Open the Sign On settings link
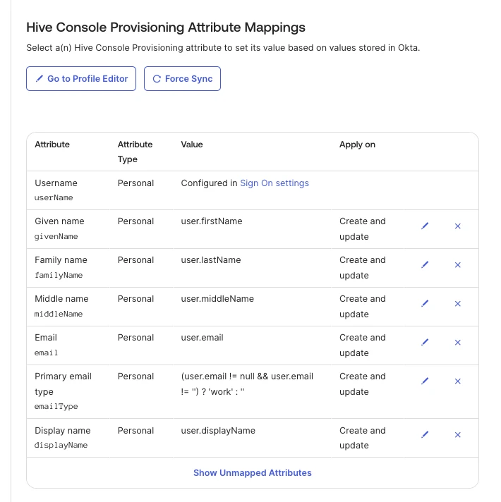This screenshot has width=501, height=502. [x=274, y=183]
